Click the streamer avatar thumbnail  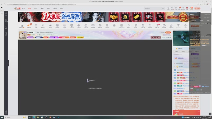[x=23, y=35]
